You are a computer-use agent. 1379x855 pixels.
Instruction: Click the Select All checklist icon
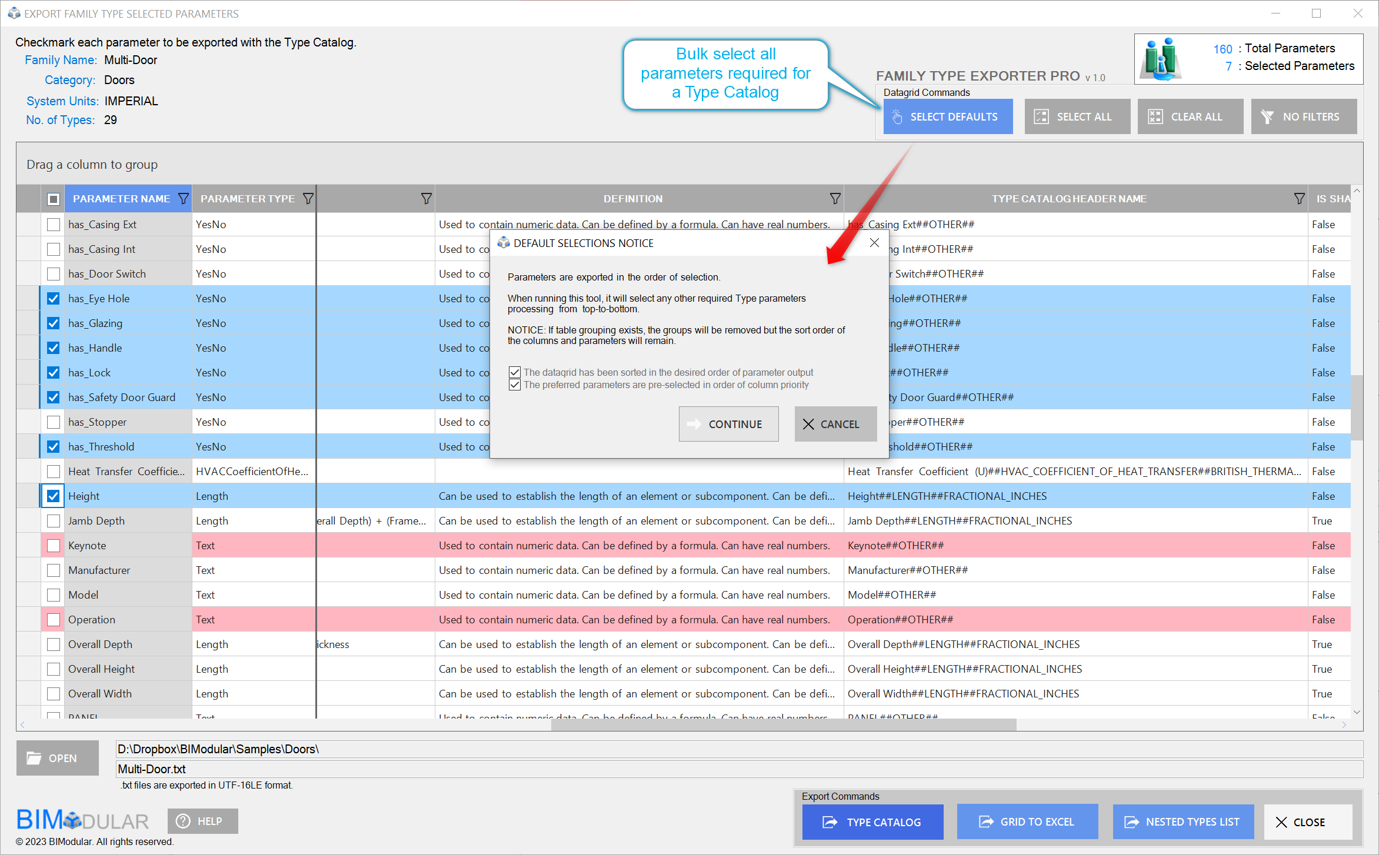coord(1041,117)
